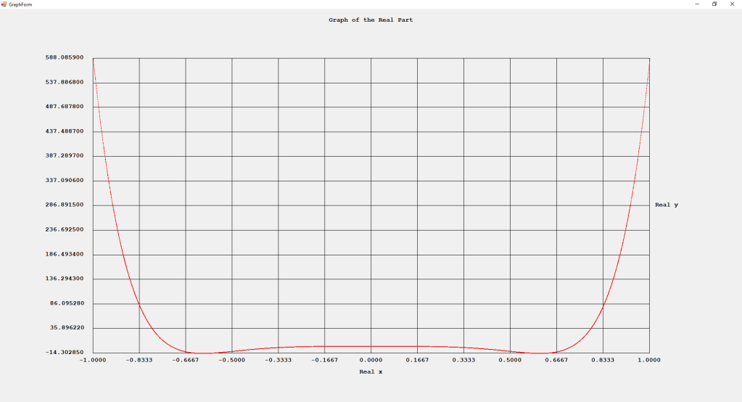Minimize the GraphForm window

(x=697, y=4)
